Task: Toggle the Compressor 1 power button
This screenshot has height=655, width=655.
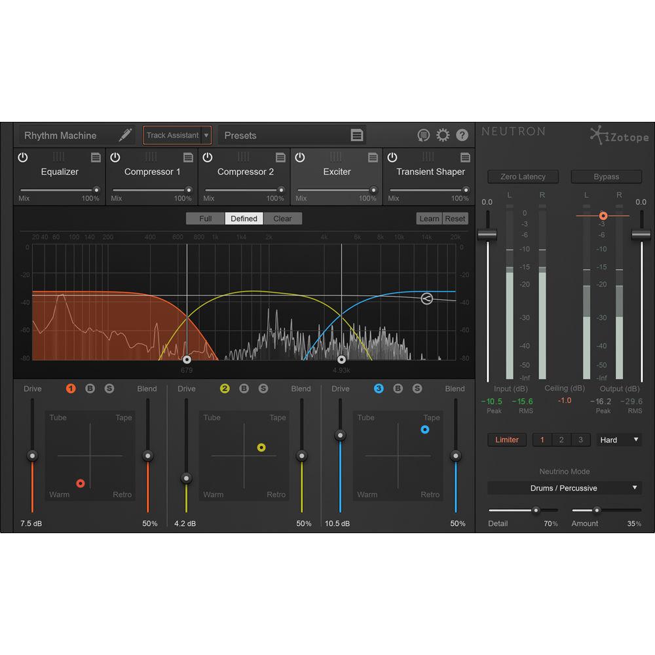Action: click(115, 157)
